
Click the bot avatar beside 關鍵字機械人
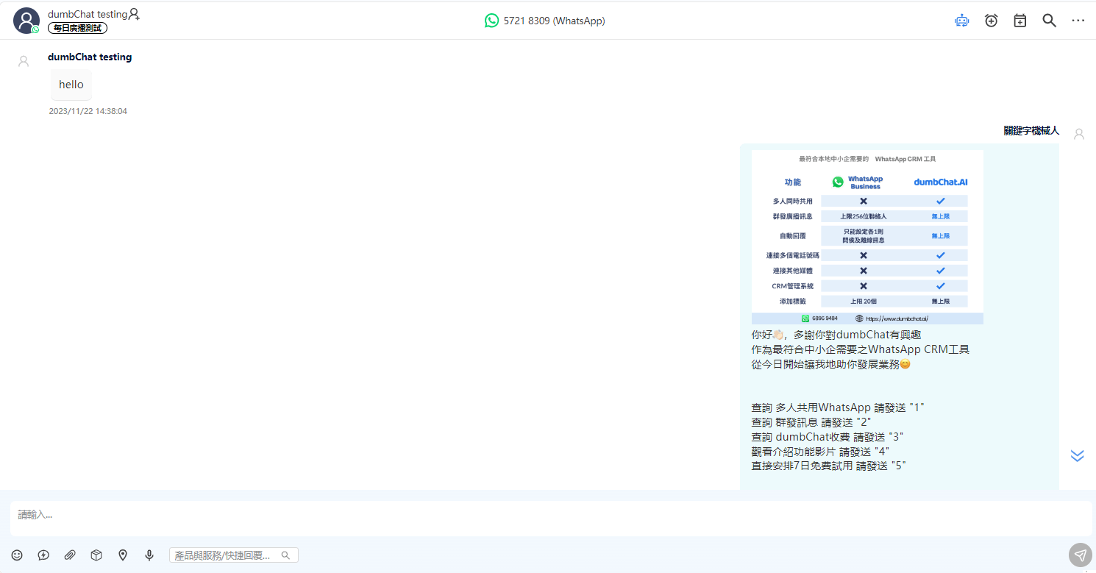[x=1079, y=134]
